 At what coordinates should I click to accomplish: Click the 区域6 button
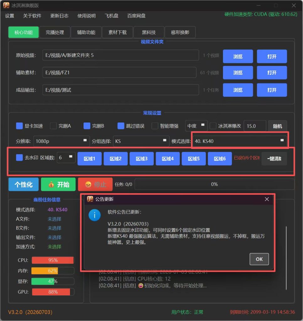click(x=220, y=159)
